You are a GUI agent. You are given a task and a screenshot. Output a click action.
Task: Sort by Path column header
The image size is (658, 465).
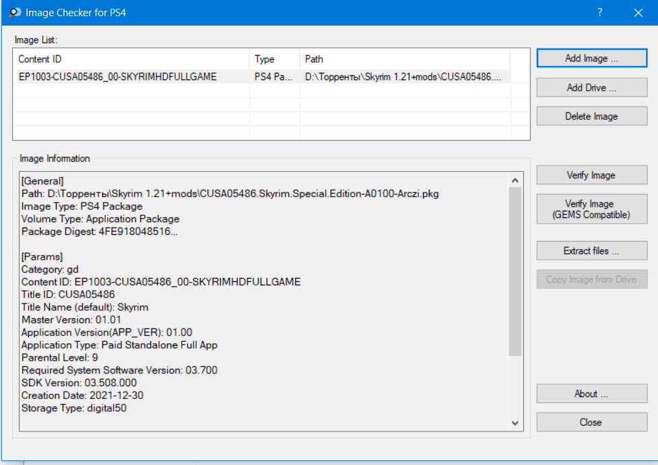click(405, 59)
